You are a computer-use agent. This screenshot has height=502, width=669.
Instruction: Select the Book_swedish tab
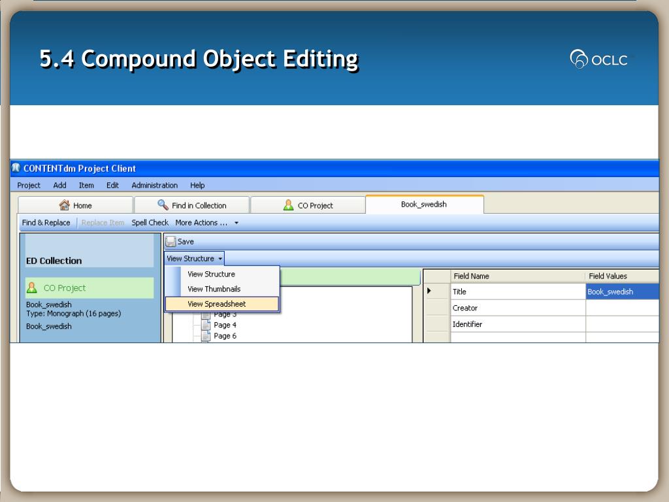pyautogui.click(x=425, y=205)
